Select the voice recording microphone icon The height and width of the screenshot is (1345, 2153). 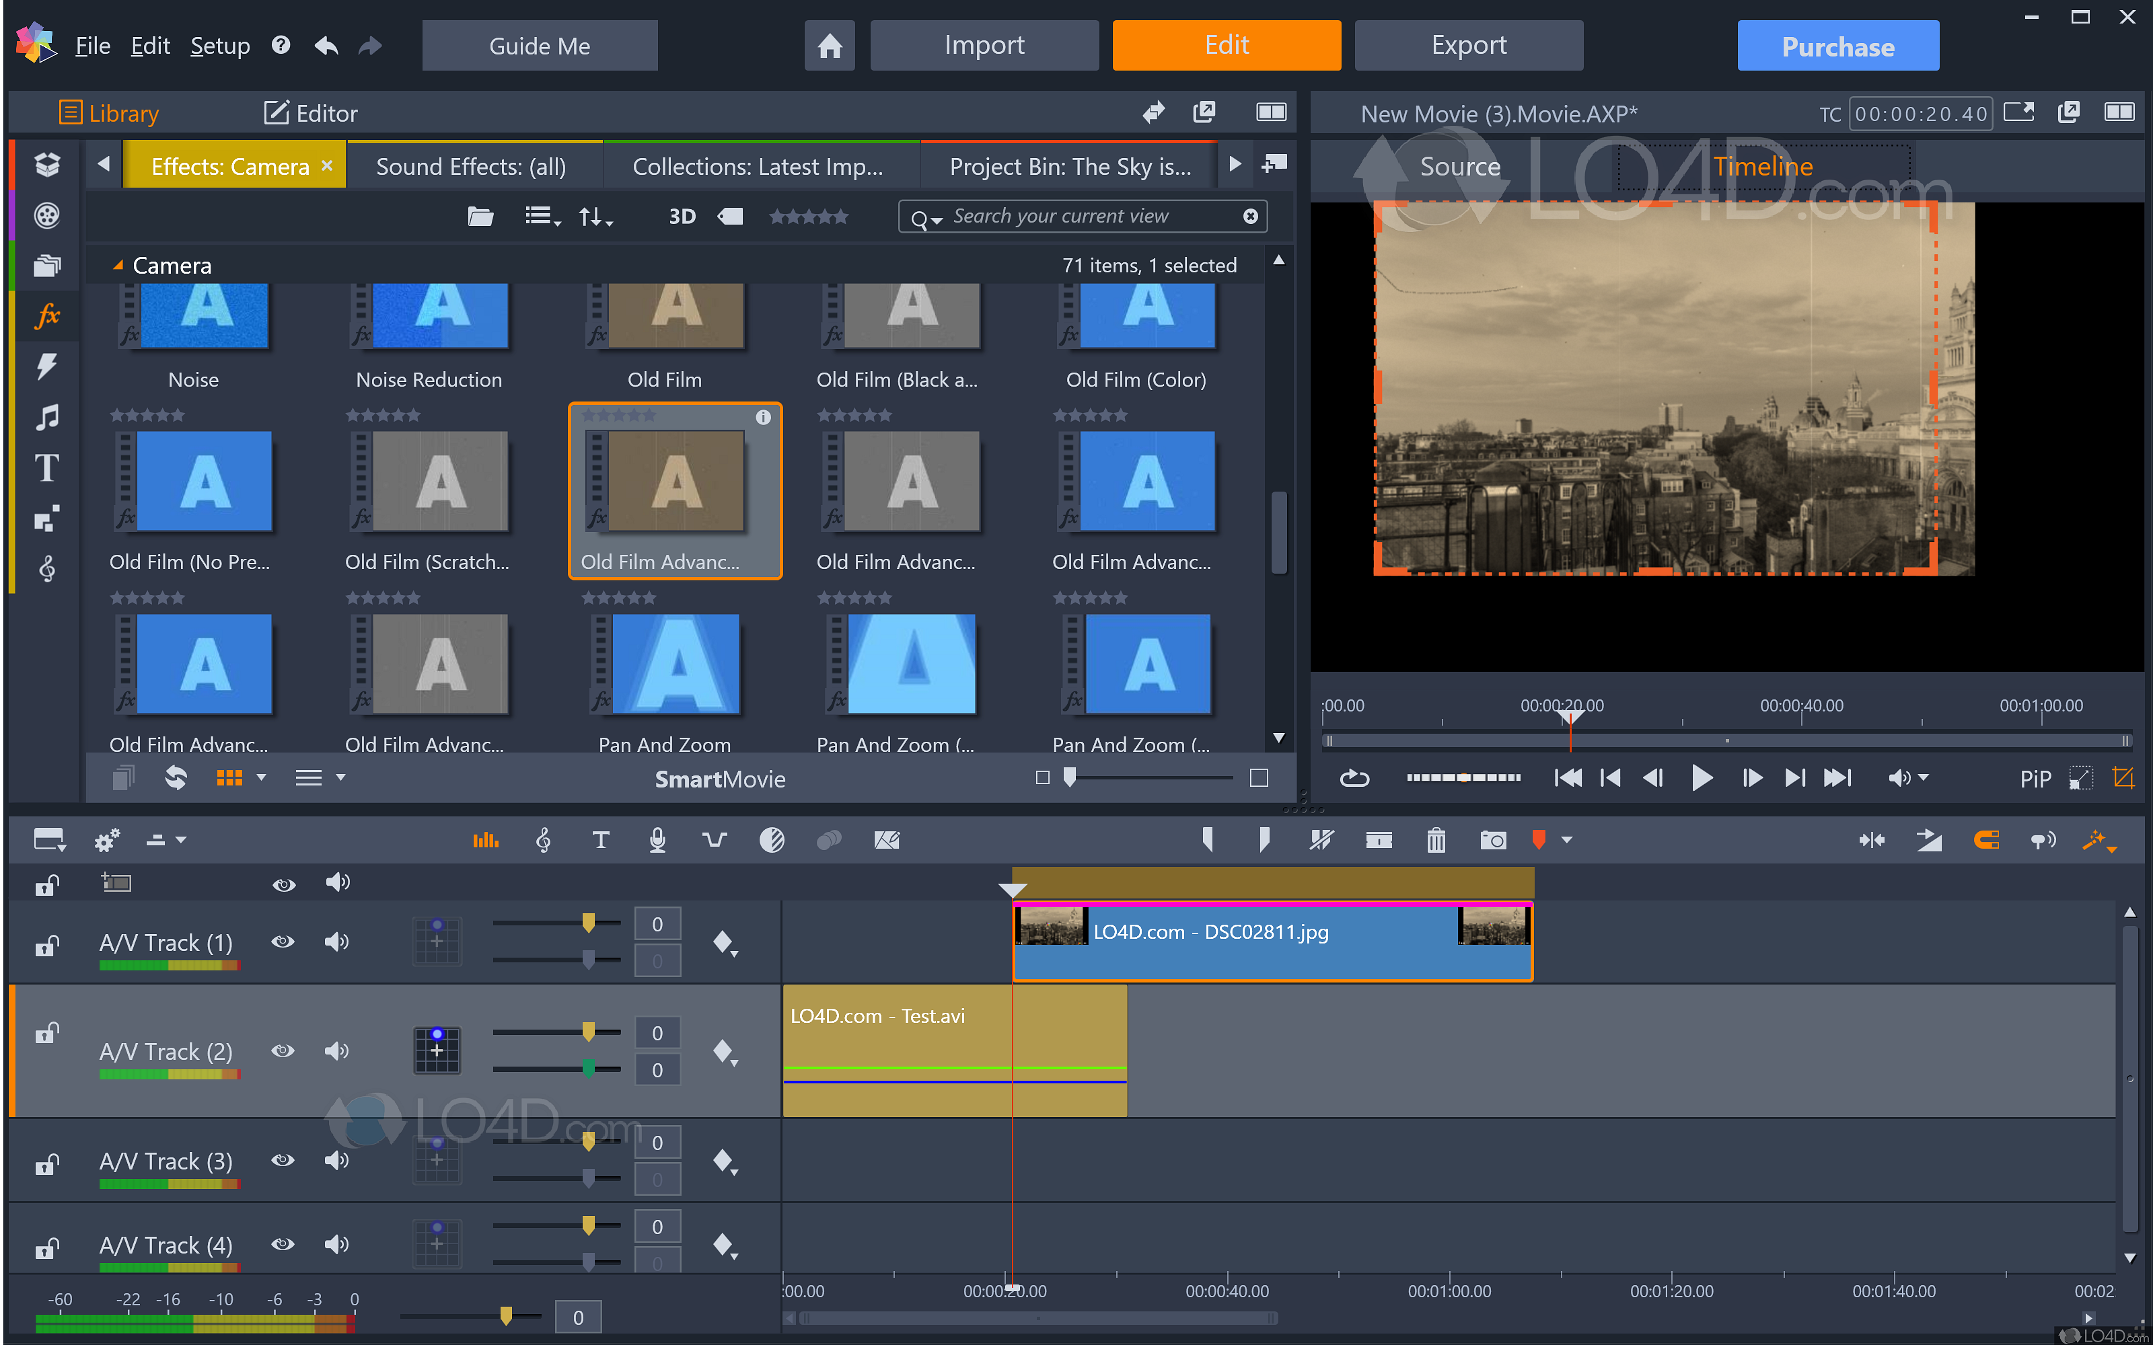(x=657, y=840)
